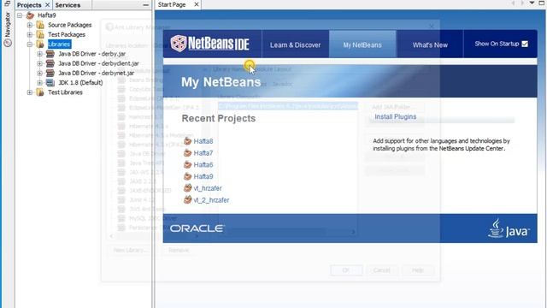Image resolution: width=547 pixels, height=308 pixels.
Task: Click the Hafta8 recent project icon
Action: [188, 141]
